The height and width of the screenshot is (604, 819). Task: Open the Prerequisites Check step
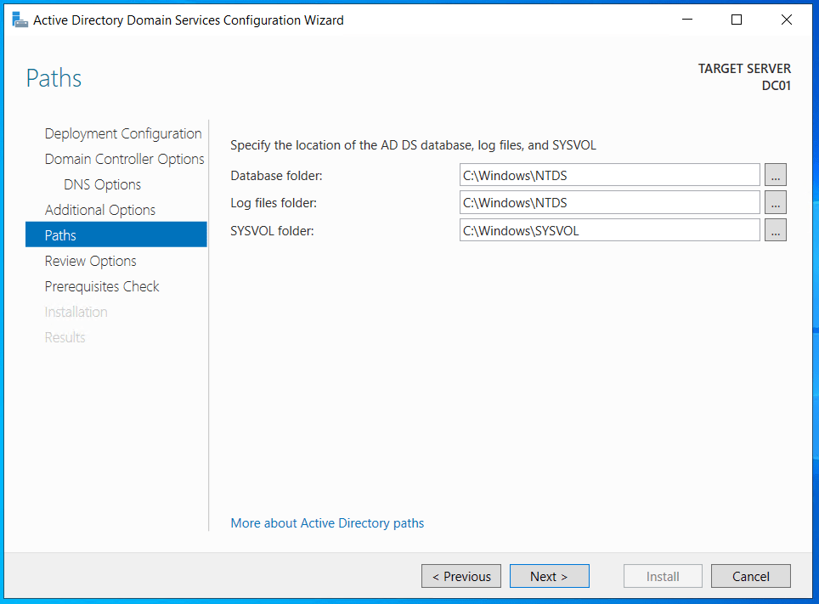(102, 286)
